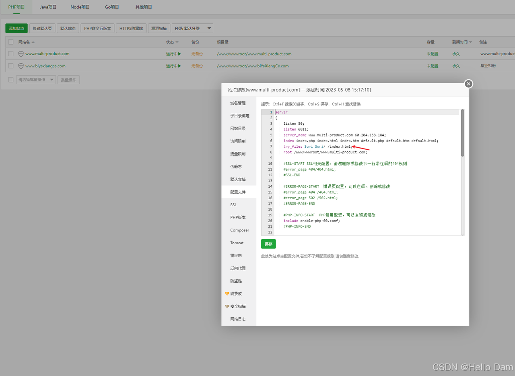Open 网站目录 in the dialog sidebar
This screenshot has width=515, height=376.
239,128
